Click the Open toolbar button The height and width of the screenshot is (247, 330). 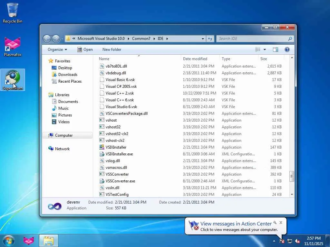85,50
